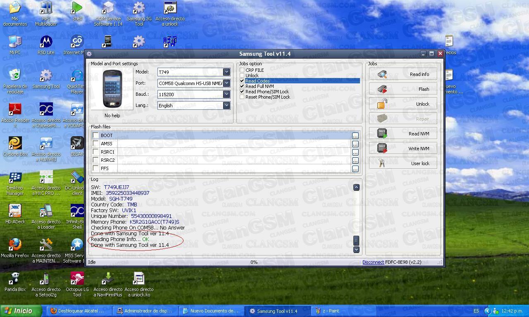This screenshot has width=529, height=317.
Task: Open the Lang dropdown showing English
Action: pyautogui.click(x=226, y=105)
